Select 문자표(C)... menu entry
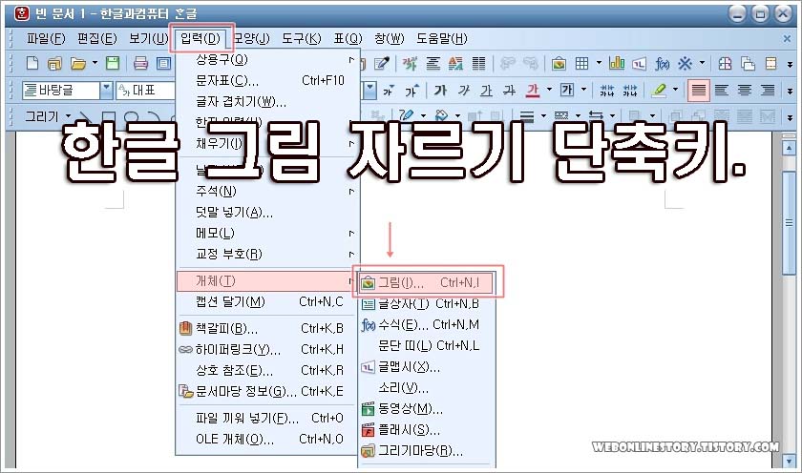Screen dimensions: 802x473 pos(268,81)
